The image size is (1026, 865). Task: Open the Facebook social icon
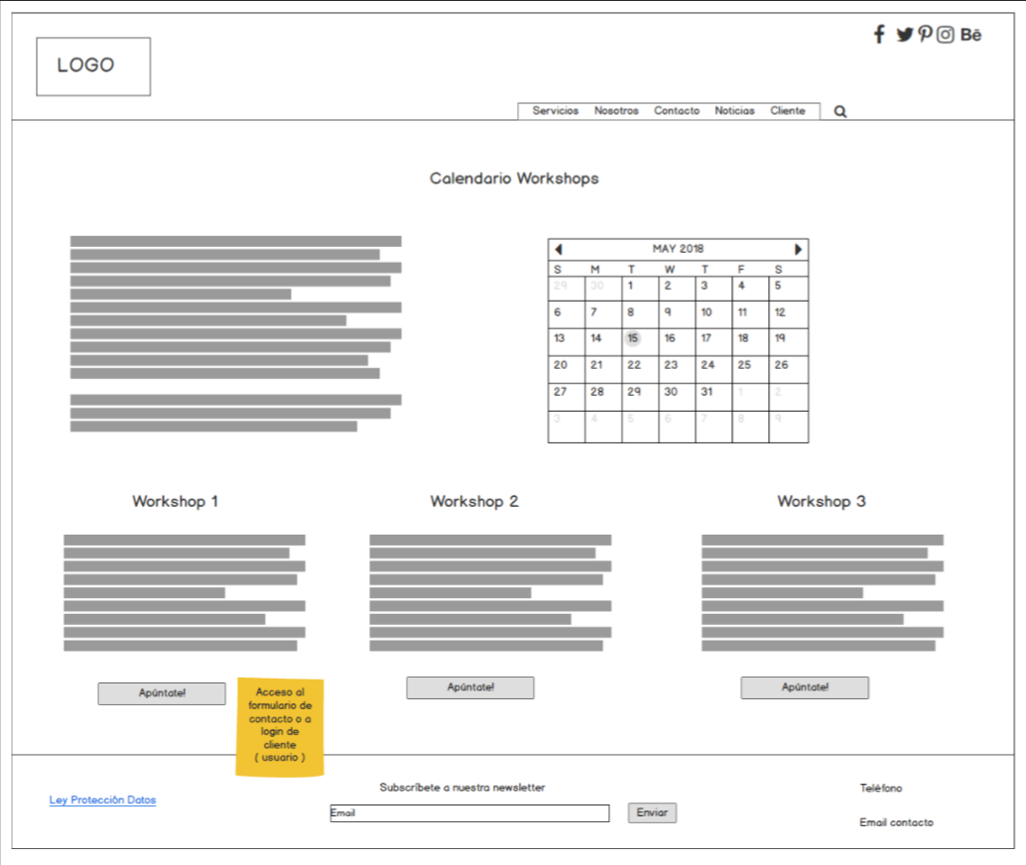click(879, 34)
